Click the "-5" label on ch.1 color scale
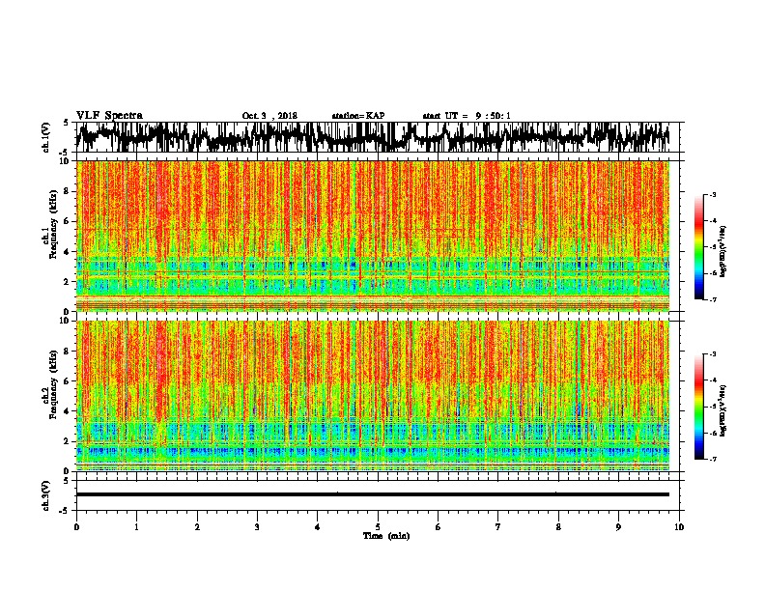The height and width of the screenshot is (591, 765). pyautogui.click(x=712, y=247)
